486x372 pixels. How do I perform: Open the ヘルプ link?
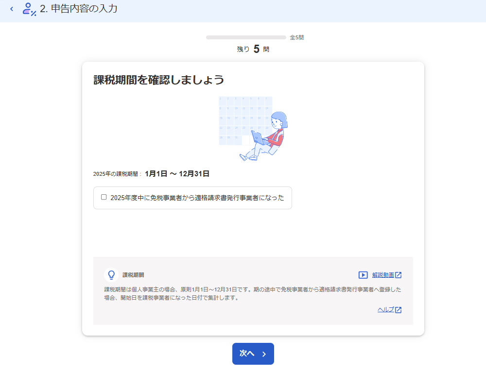[386, 310]
